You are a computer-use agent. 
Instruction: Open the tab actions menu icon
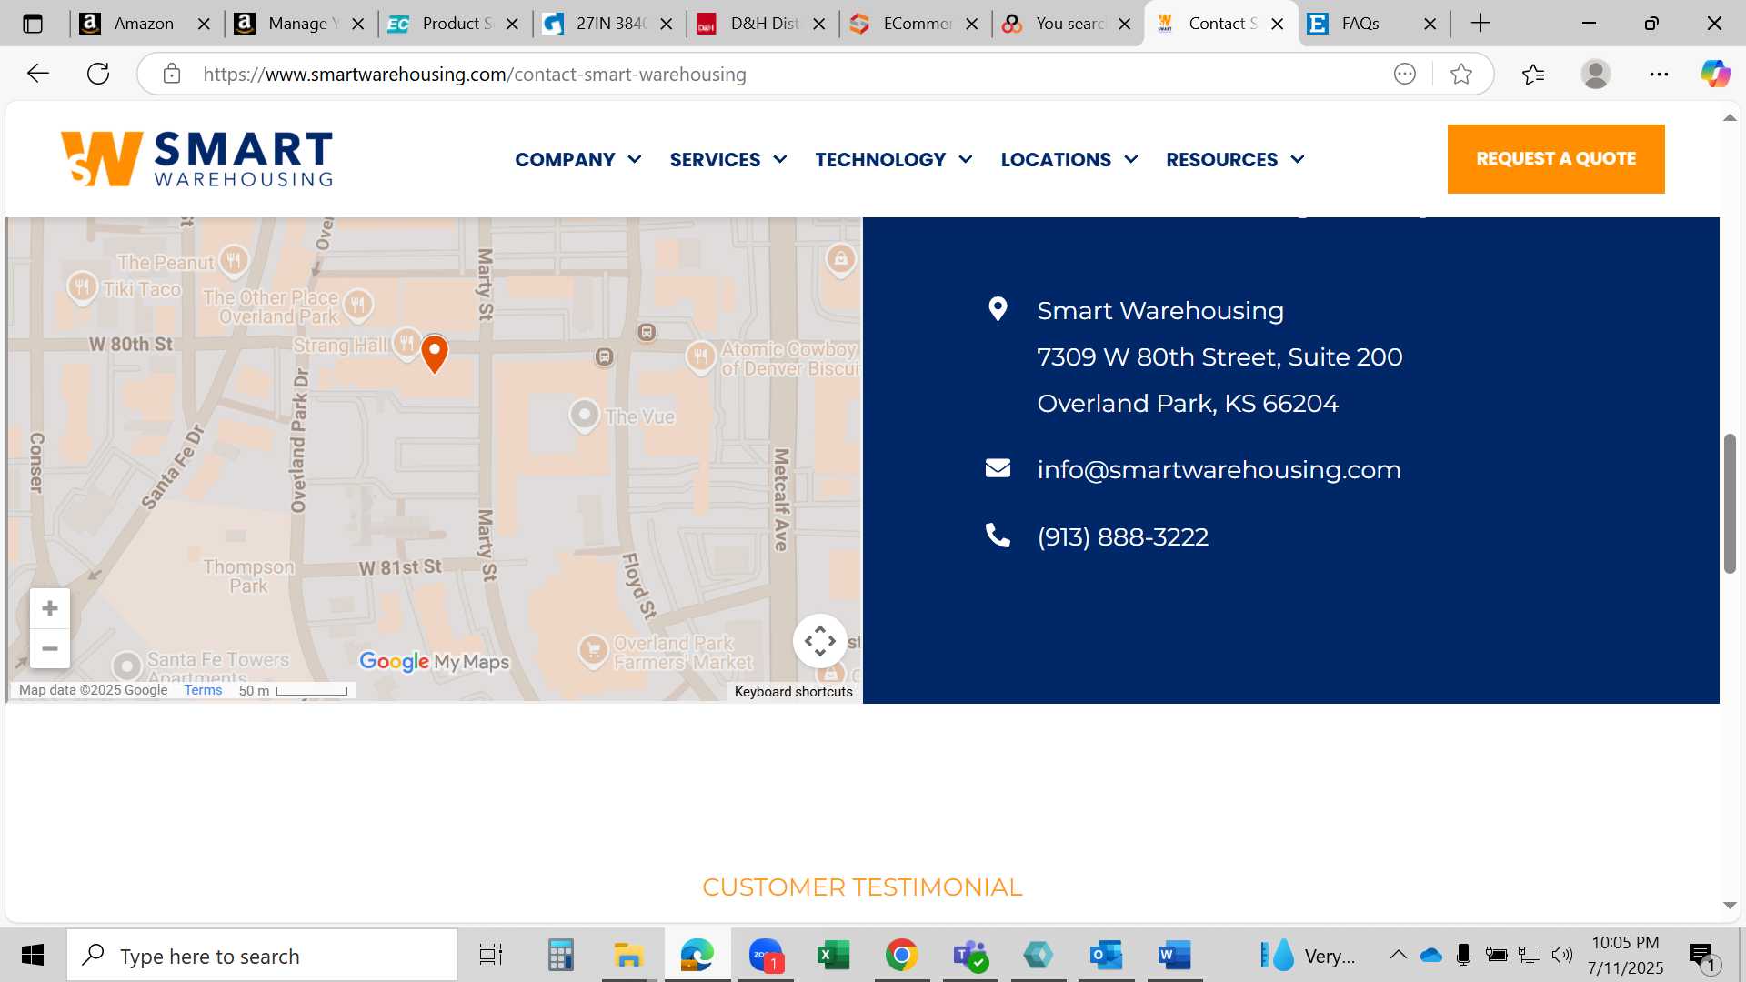pyautogui.click(x=33, y=24)
